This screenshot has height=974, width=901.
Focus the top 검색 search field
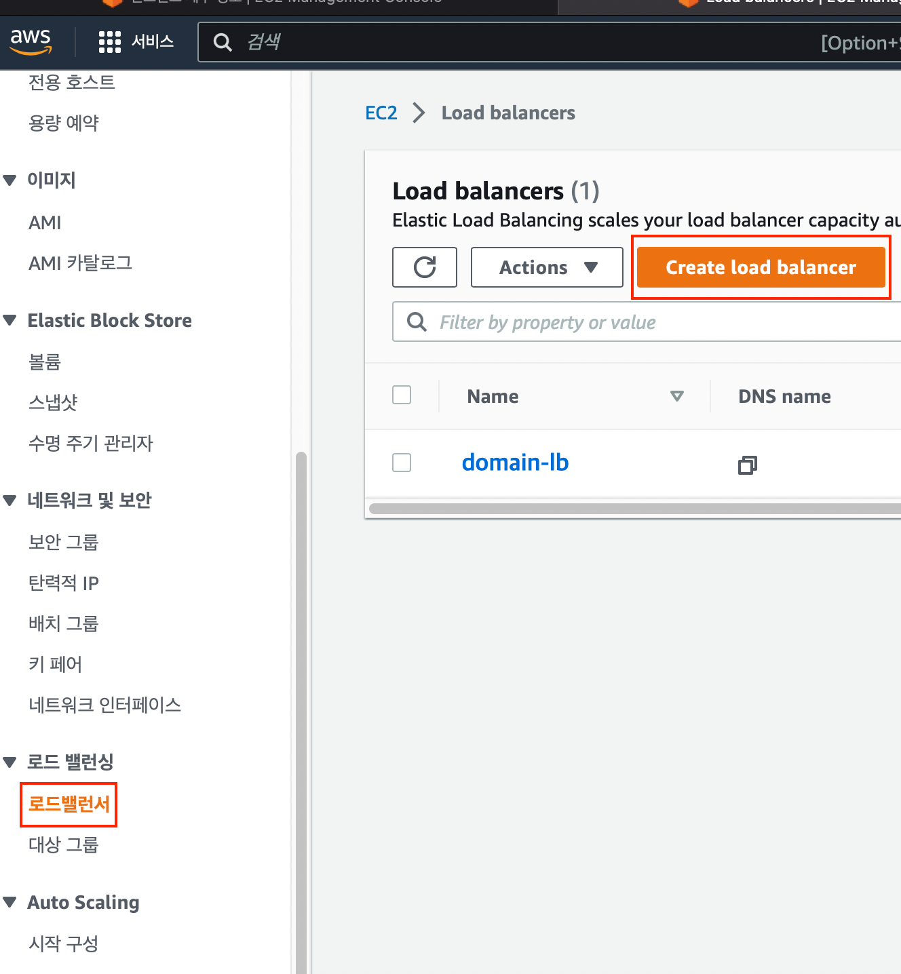click(550, 43)
